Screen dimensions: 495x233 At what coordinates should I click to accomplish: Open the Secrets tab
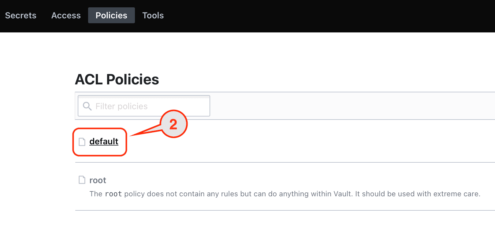[x=21, y=16]
